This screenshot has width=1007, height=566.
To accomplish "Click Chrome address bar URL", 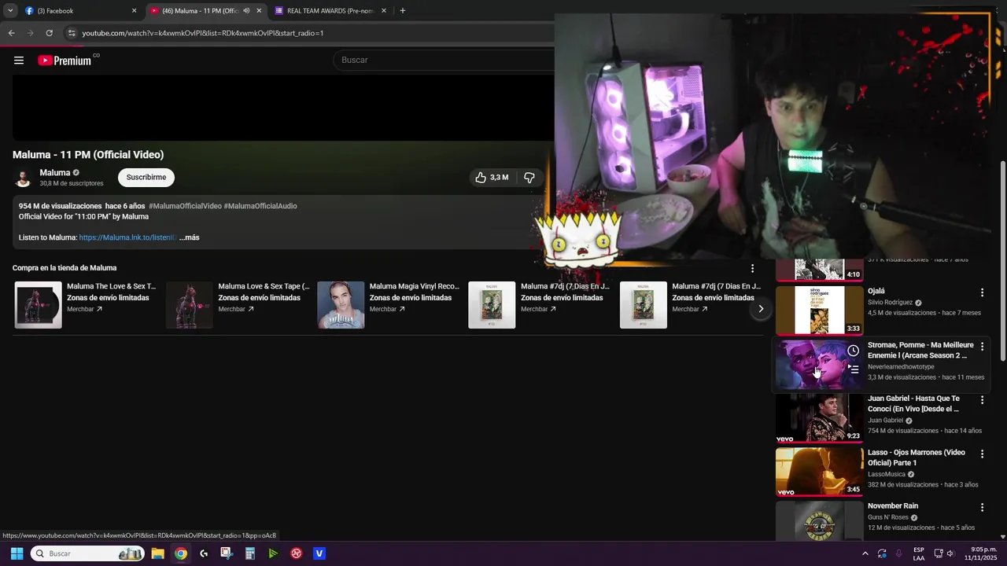I will pyautogui.click(x=203, y=33).
